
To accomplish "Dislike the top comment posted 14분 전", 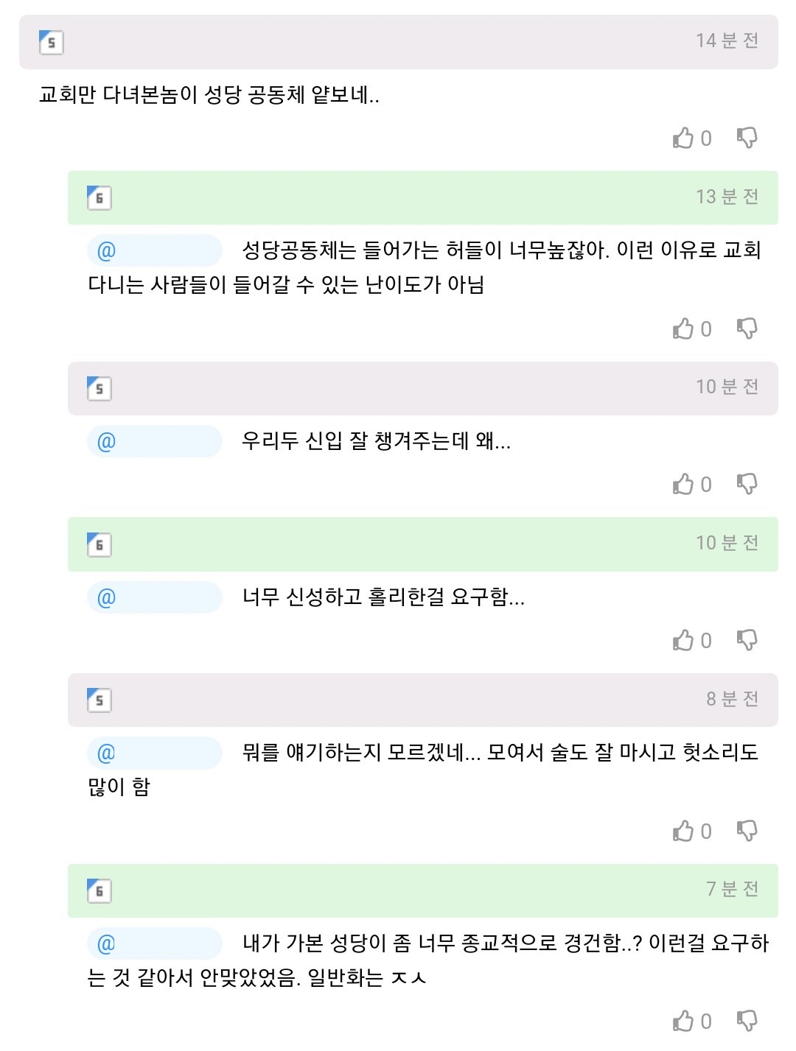I will click(x=747, y=138).
